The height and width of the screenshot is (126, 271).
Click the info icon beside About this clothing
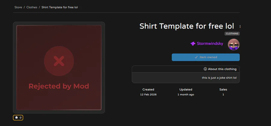coord(205,69)
